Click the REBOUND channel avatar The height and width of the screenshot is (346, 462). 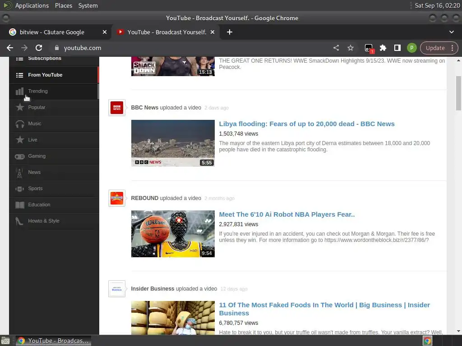pos(117,198)
